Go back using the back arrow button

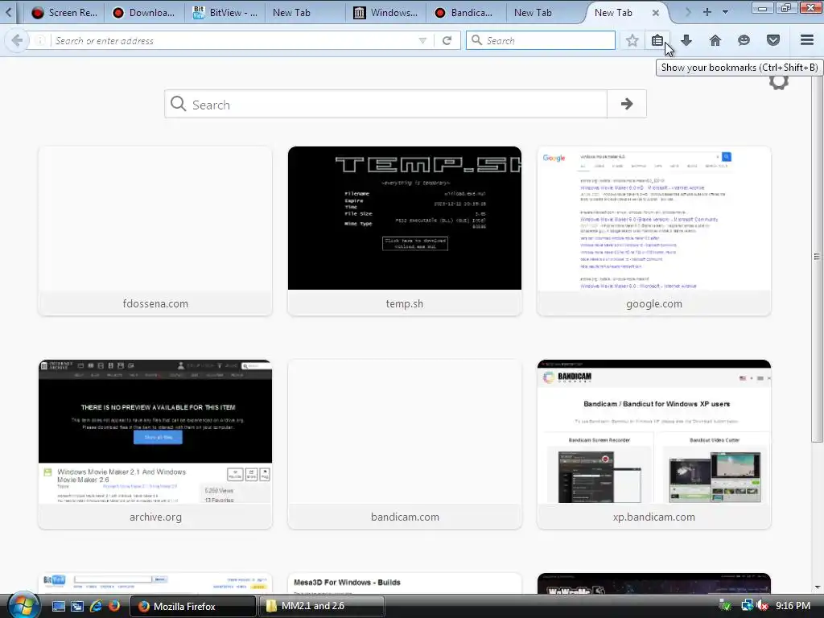[17, 40]
